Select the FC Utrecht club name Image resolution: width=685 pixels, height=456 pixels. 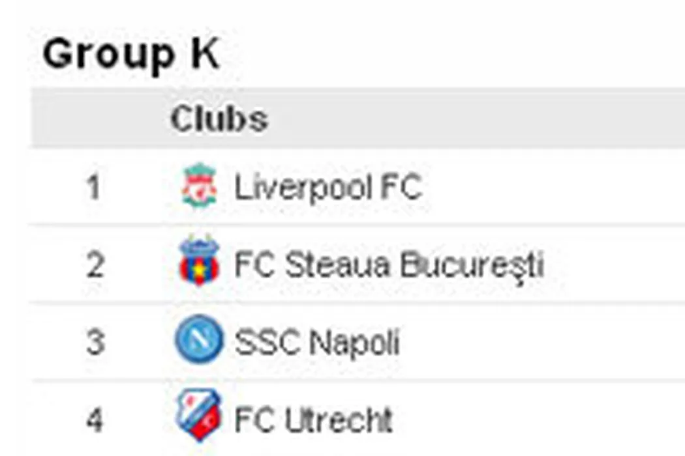[x=313, y=420]
